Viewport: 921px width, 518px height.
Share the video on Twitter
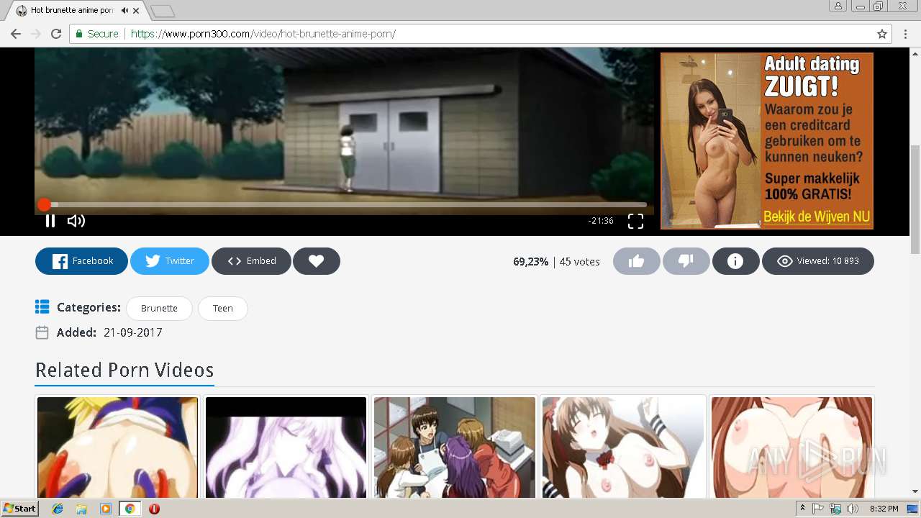tap(170, 261)
